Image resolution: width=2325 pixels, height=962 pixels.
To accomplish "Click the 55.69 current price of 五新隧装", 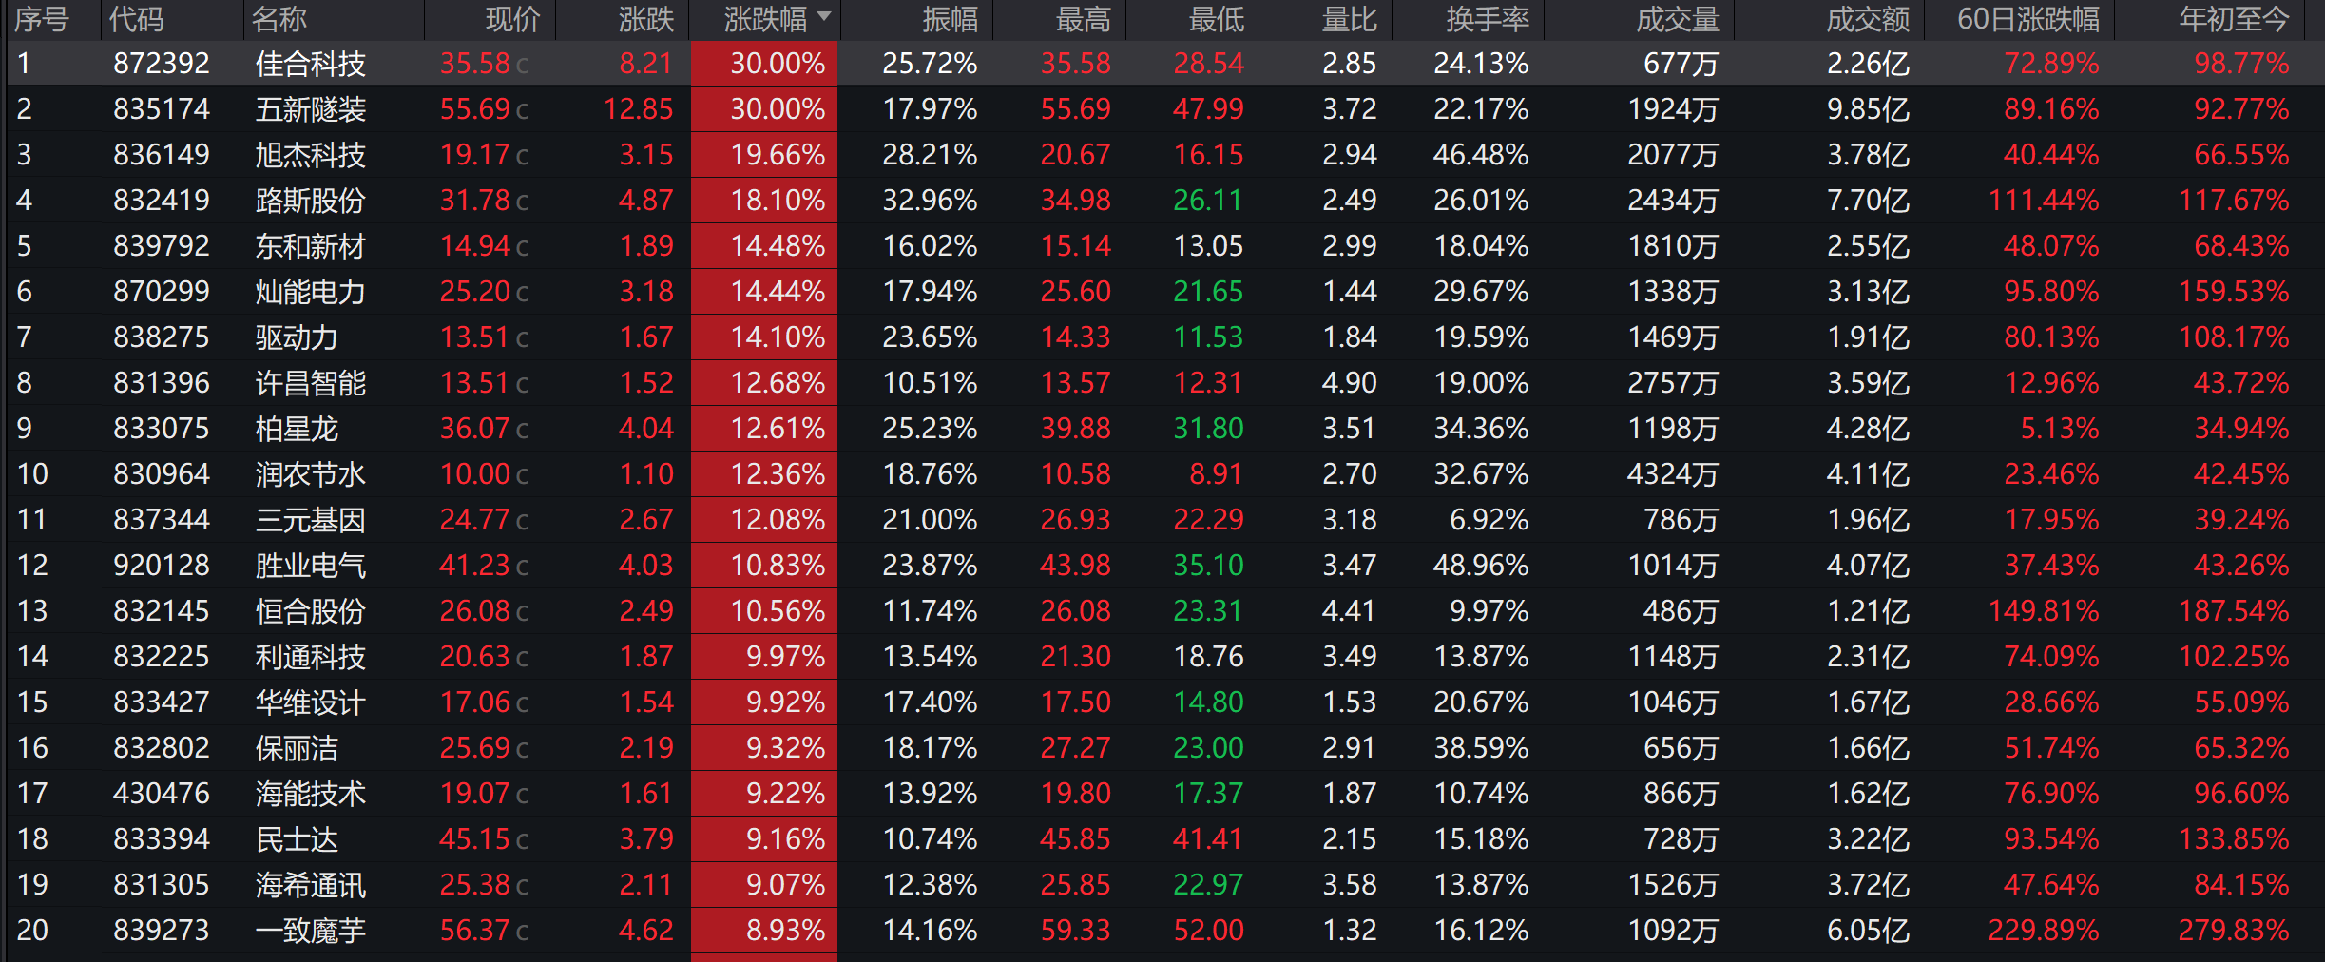I will (475, 109).
